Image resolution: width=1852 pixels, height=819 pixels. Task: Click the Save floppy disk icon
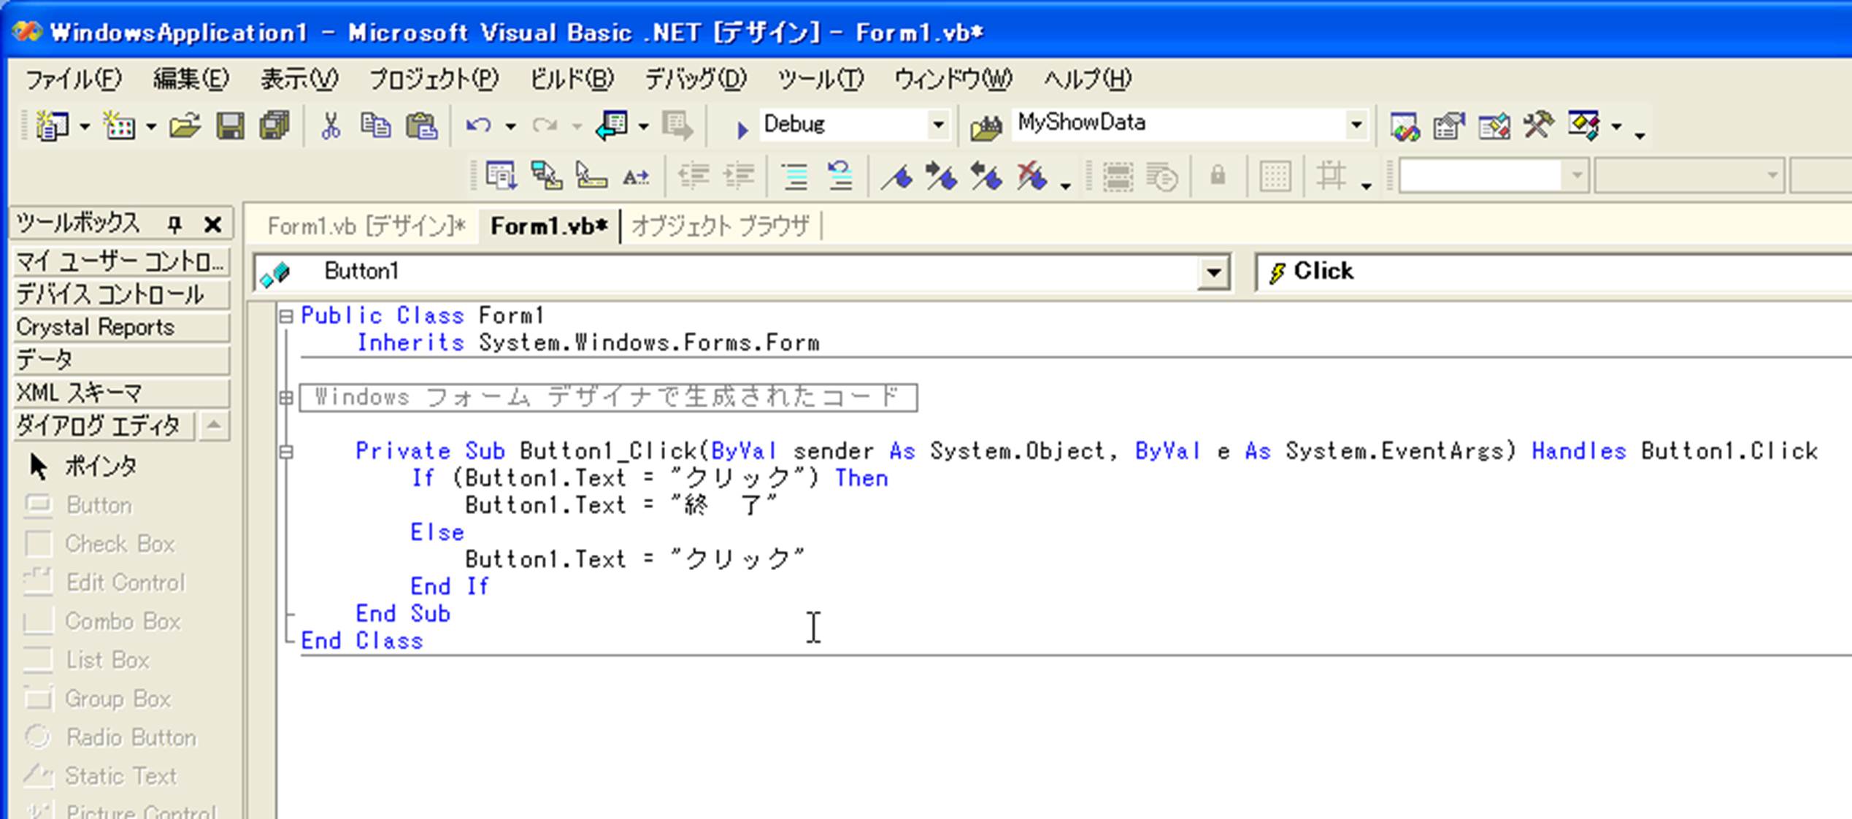click(230, 126)
